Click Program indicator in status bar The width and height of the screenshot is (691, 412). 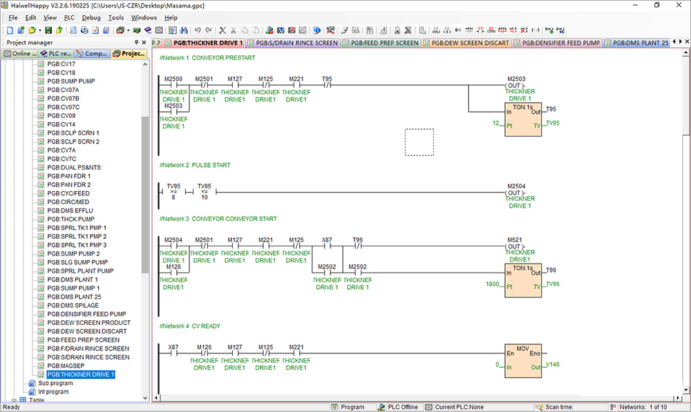tap(348, 407)
